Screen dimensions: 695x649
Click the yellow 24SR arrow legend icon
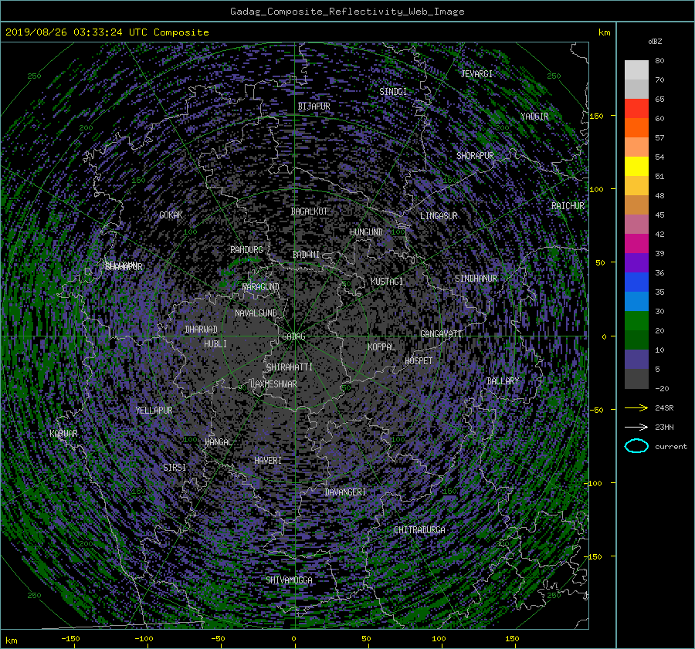pyautogui.click(x=636, y=407)
